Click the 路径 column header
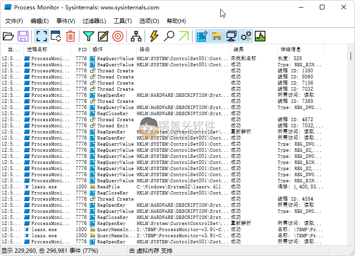Screen dimensions: 355x256 point(183,49)
